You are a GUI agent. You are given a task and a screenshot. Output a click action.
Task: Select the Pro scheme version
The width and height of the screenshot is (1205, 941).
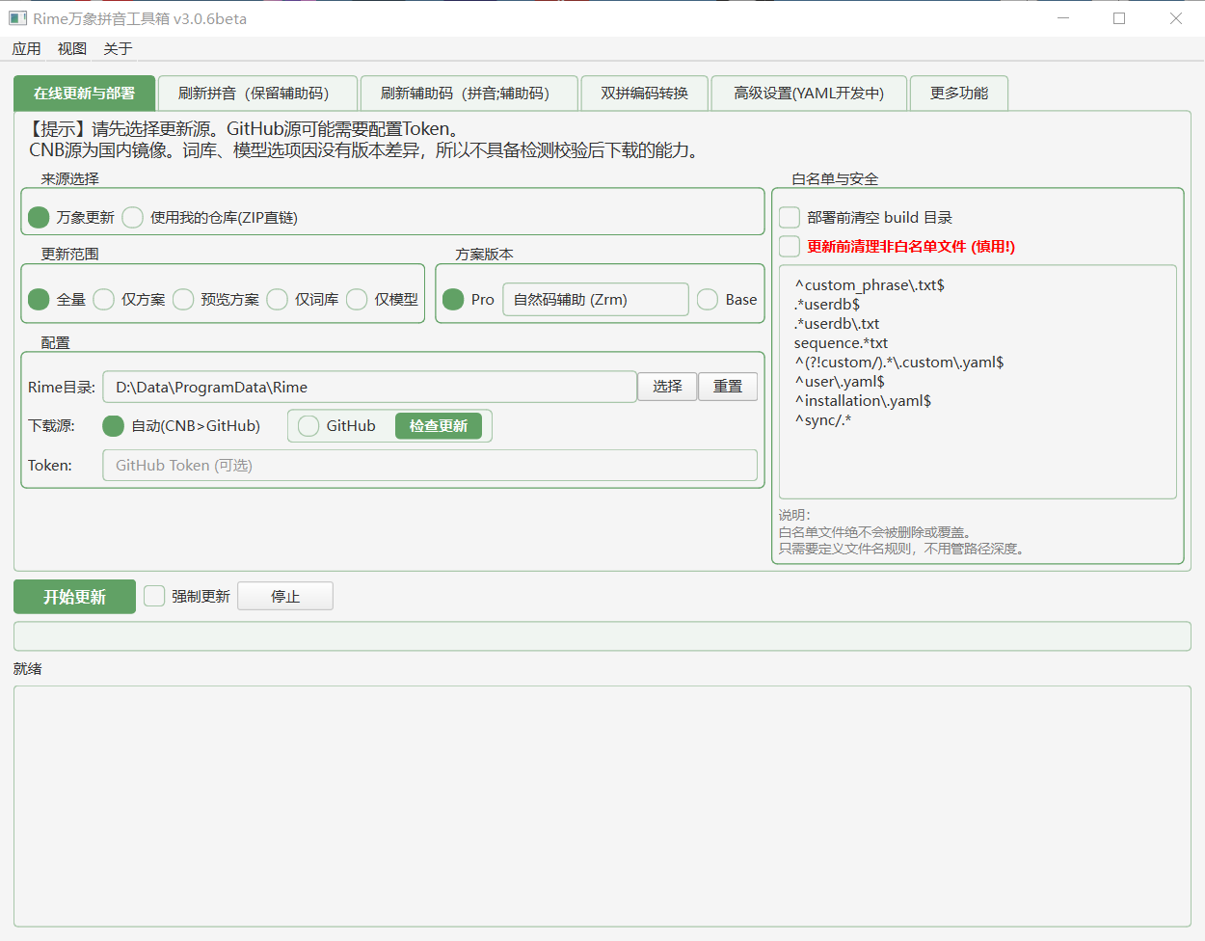tap(469, 300)
